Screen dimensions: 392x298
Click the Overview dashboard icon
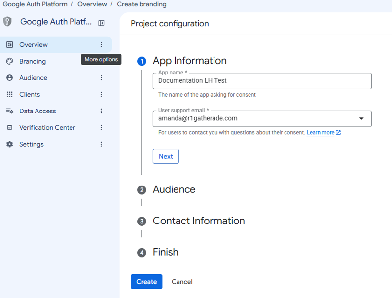pyautogui.click(x=9, y=45)
